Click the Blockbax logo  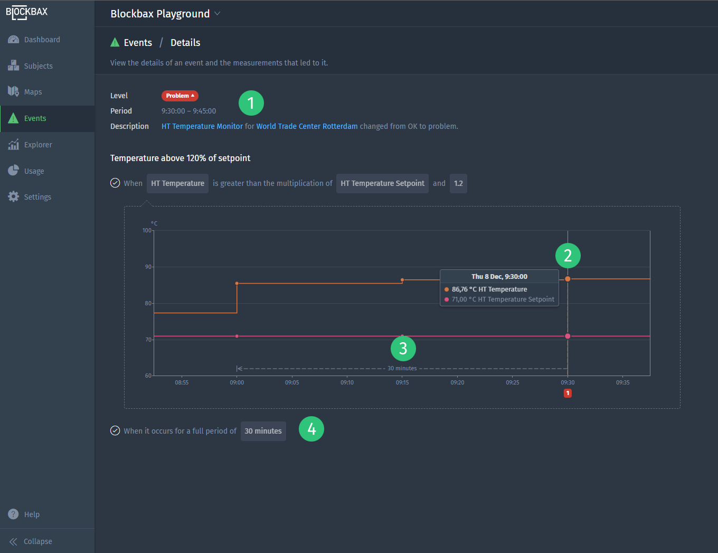(x=26, y=13)
